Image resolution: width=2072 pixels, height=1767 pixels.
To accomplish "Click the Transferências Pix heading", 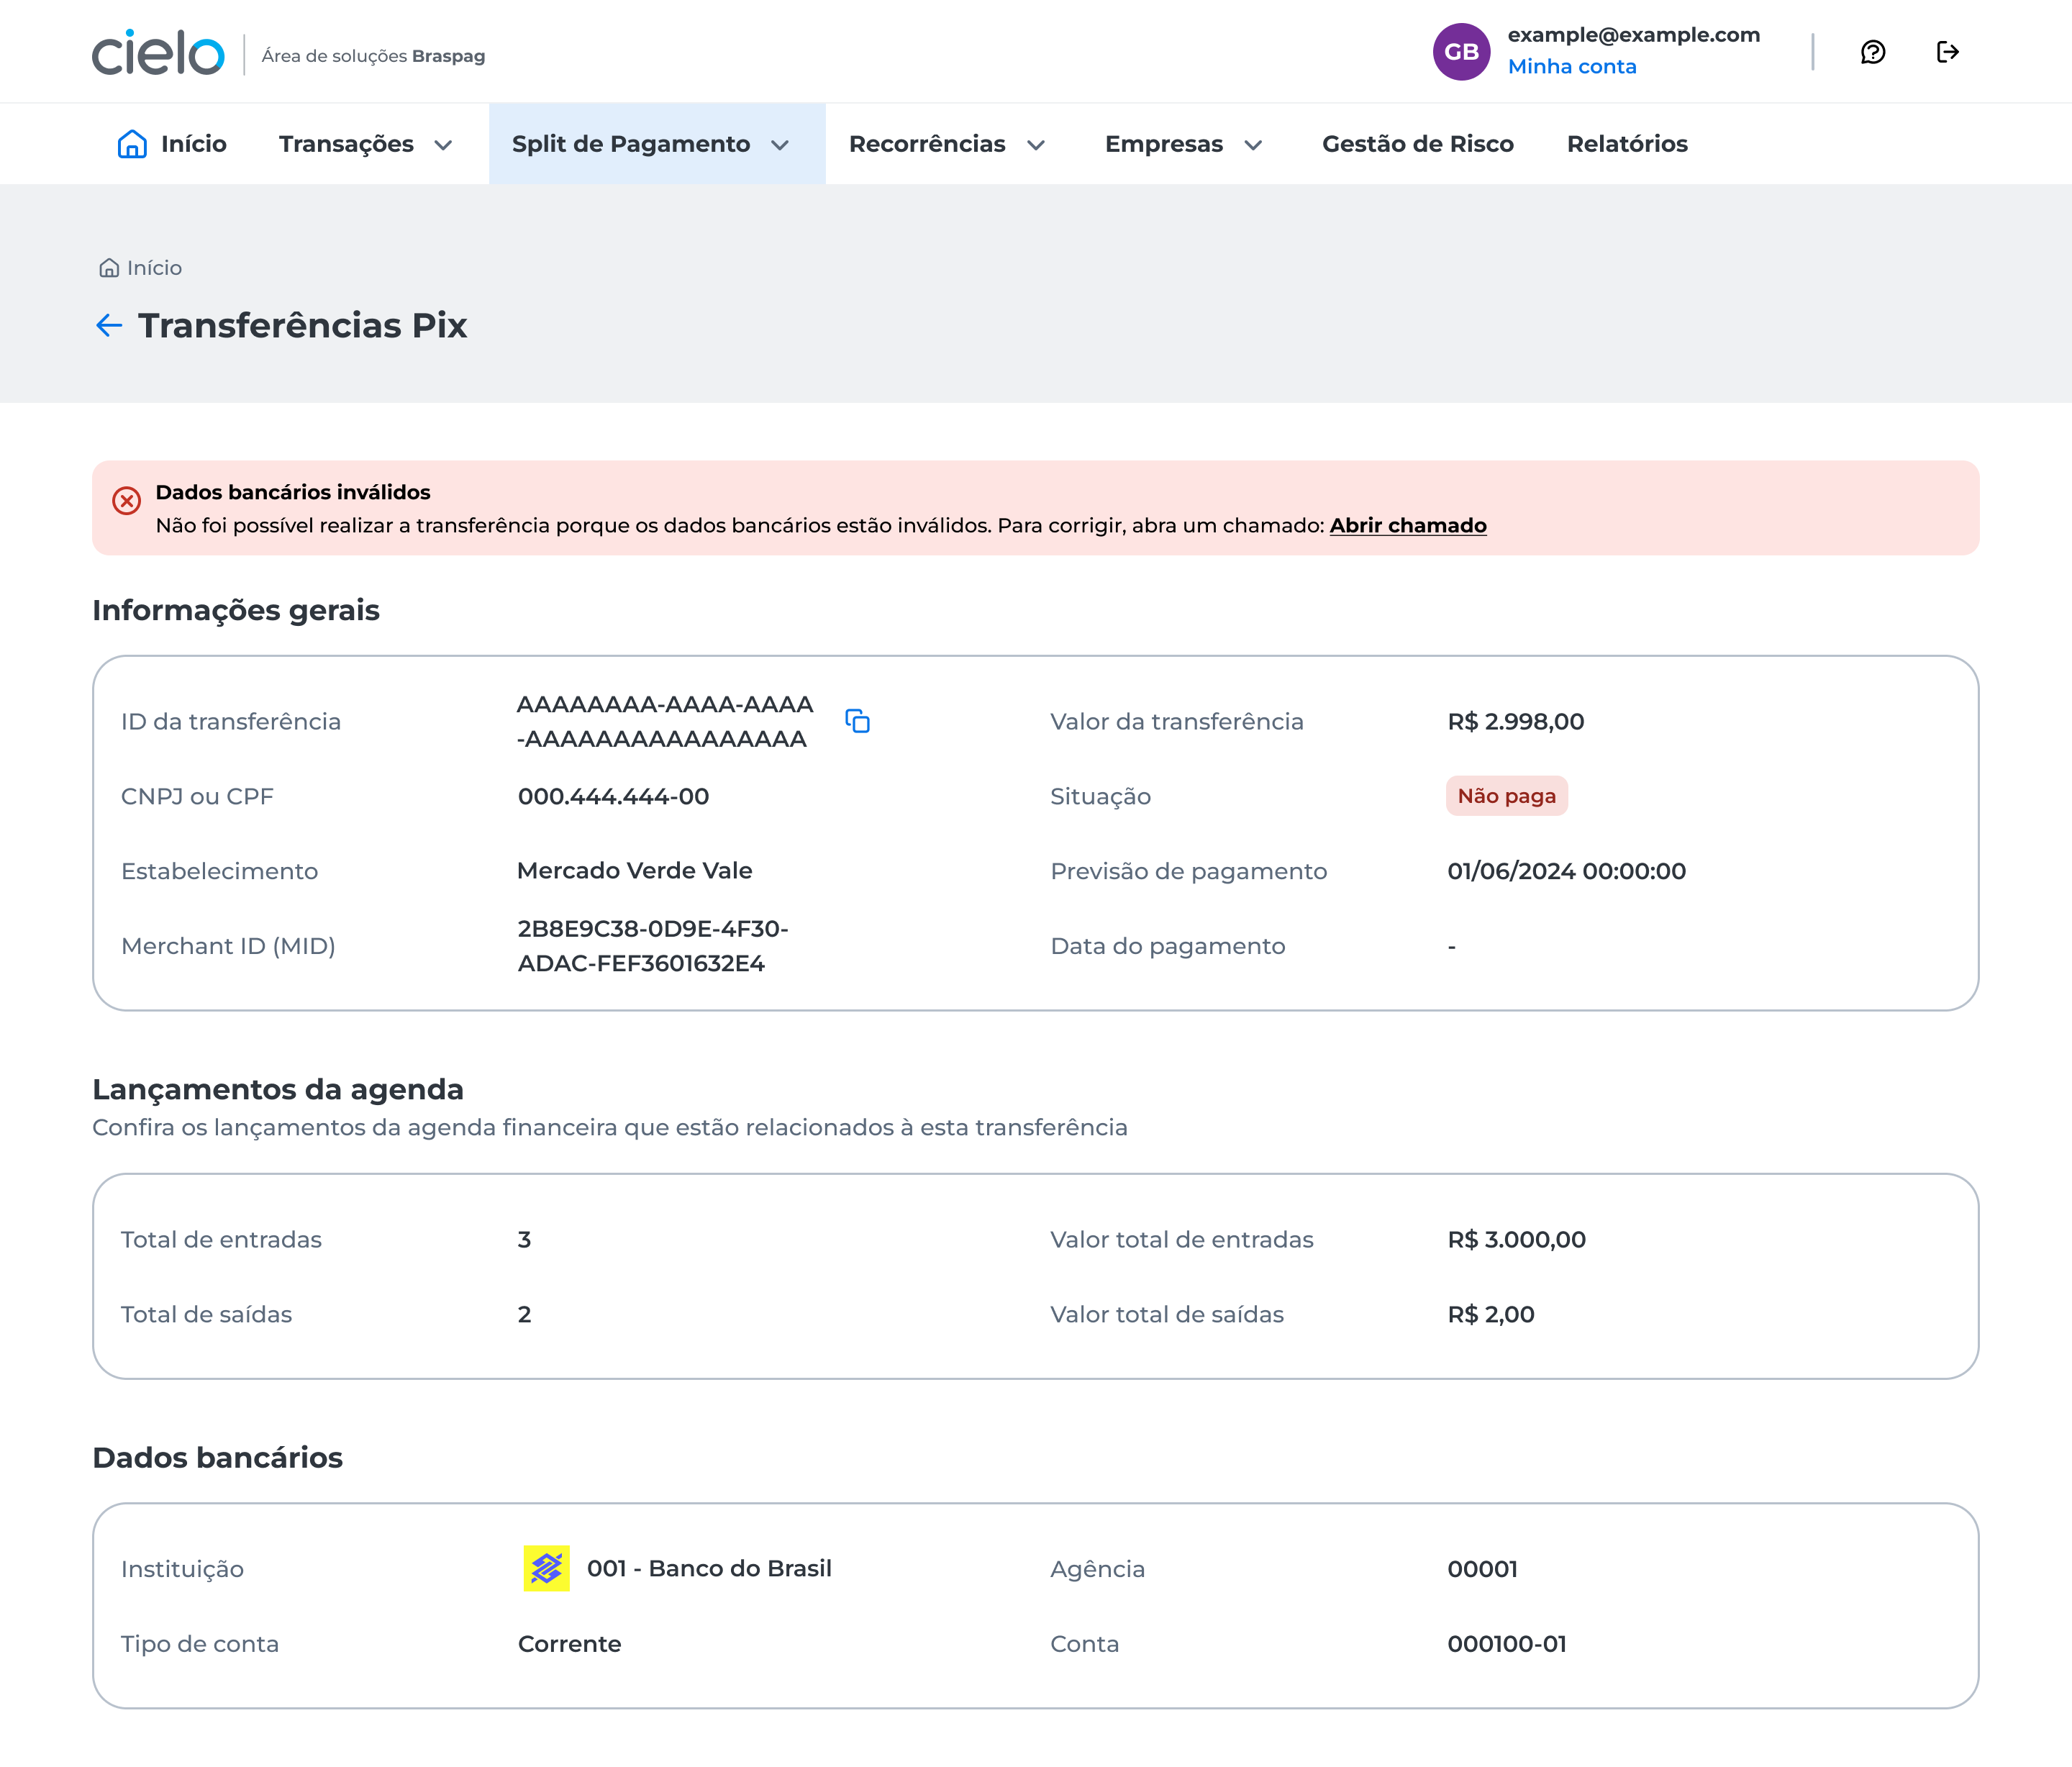I will pyautogui.click(x=303, y=325).
